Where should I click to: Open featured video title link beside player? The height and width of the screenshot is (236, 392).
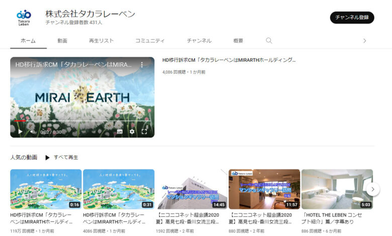click(229, 60)
